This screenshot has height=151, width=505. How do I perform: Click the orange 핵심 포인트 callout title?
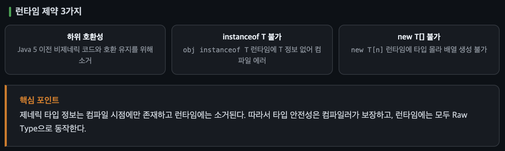pyautogui.click(x=39, y=99)
